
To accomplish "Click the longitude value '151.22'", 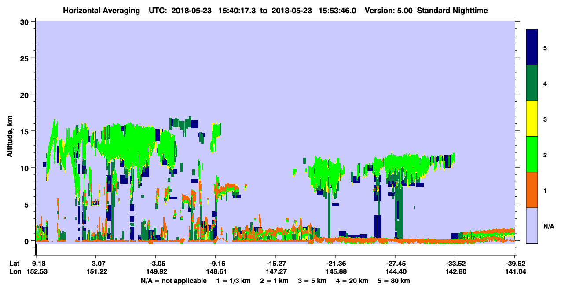I will click(97, 272).
